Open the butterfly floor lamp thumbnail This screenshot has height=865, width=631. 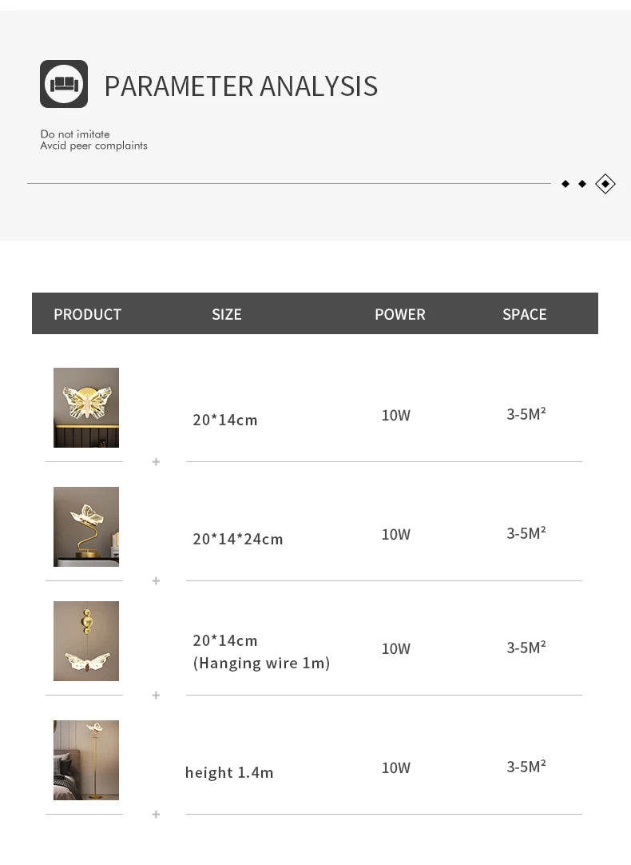point(86,760)
